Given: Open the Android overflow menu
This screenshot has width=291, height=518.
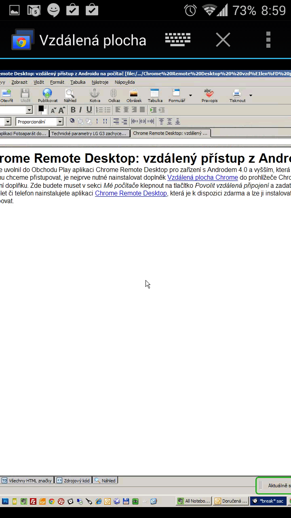Looking at the screenshot, I should (268, 40).
